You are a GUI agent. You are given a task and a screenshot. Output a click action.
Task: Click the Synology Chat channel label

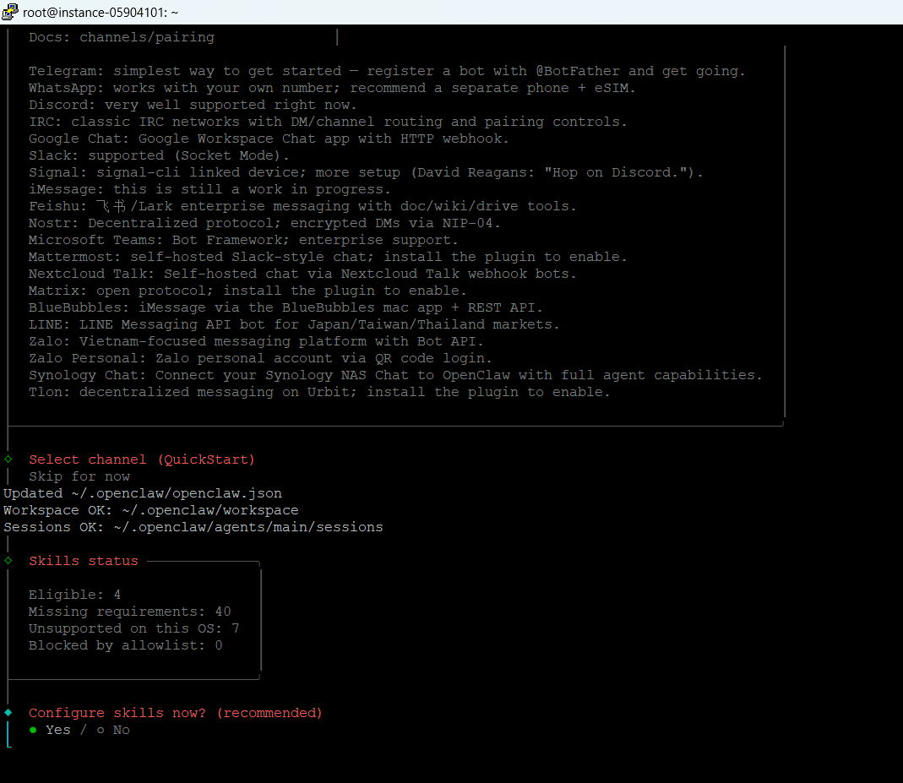tap(87, 375)
